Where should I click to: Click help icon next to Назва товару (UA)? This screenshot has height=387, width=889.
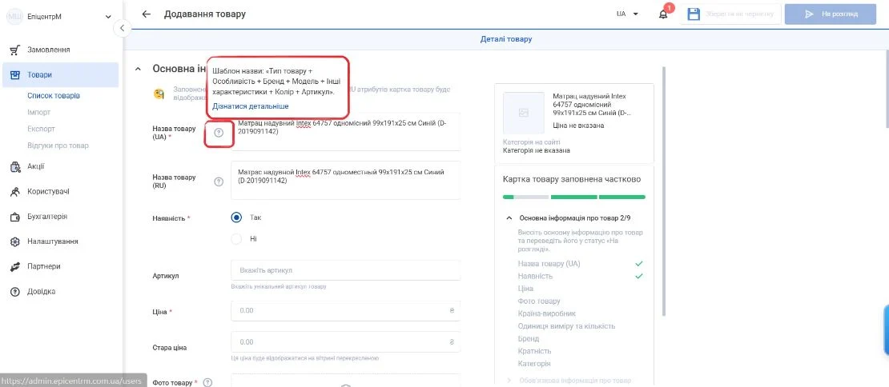coord(219,133)
